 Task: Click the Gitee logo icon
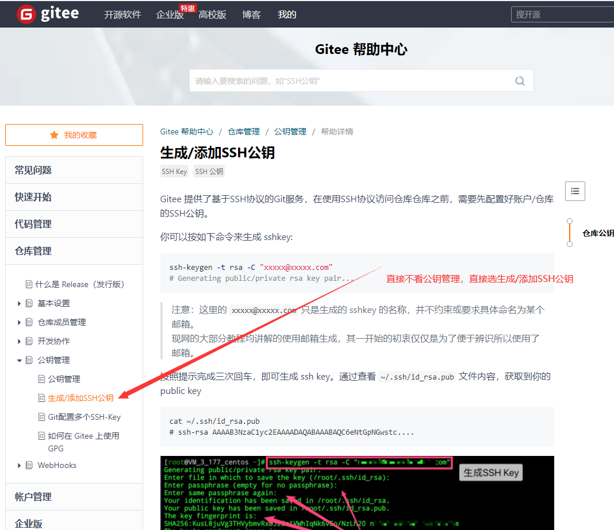coord(26,14)
